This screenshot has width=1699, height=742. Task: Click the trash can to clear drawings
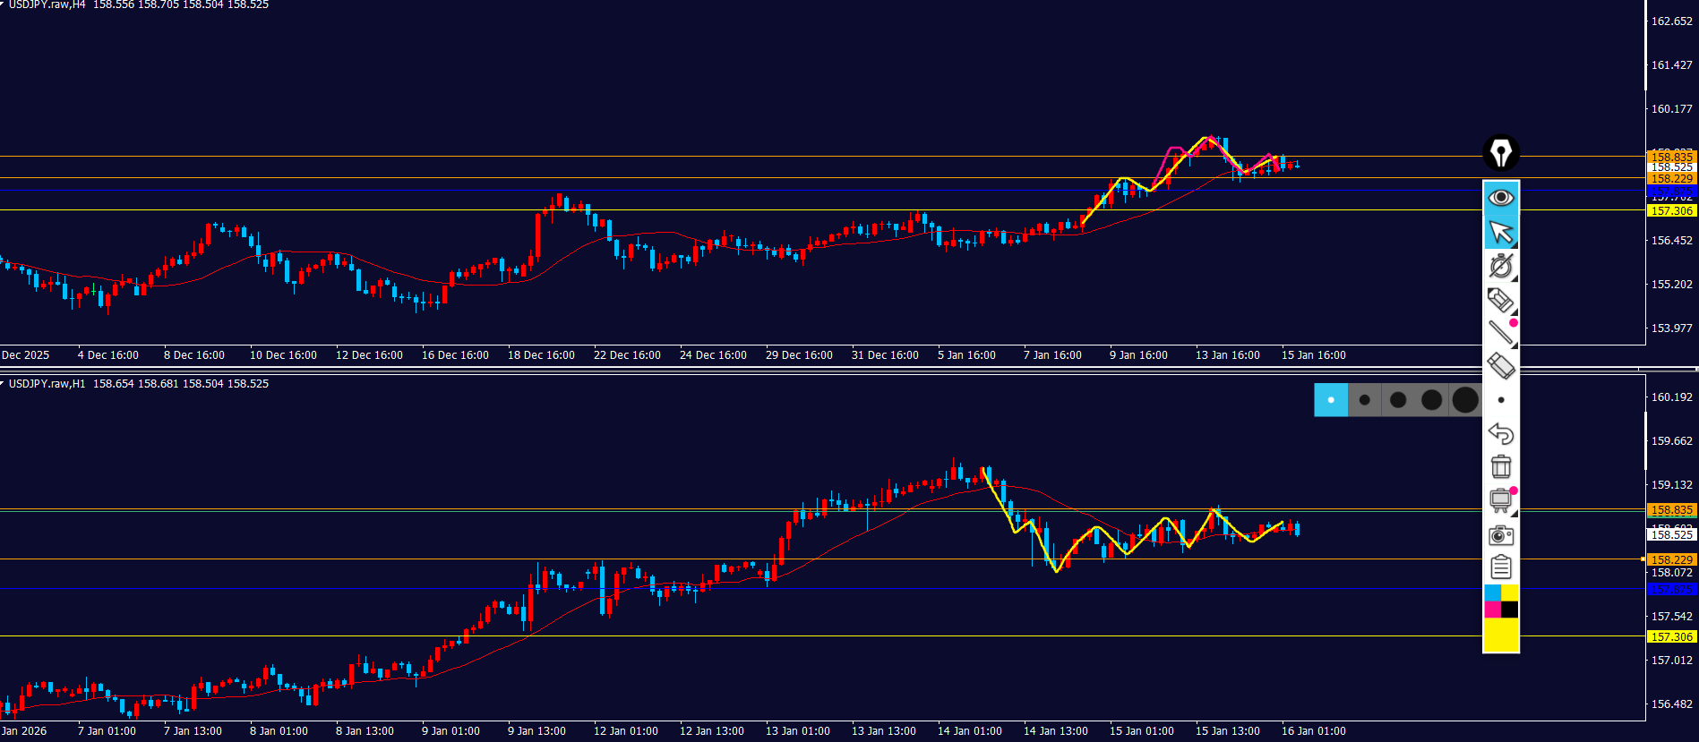point(1501,466)
